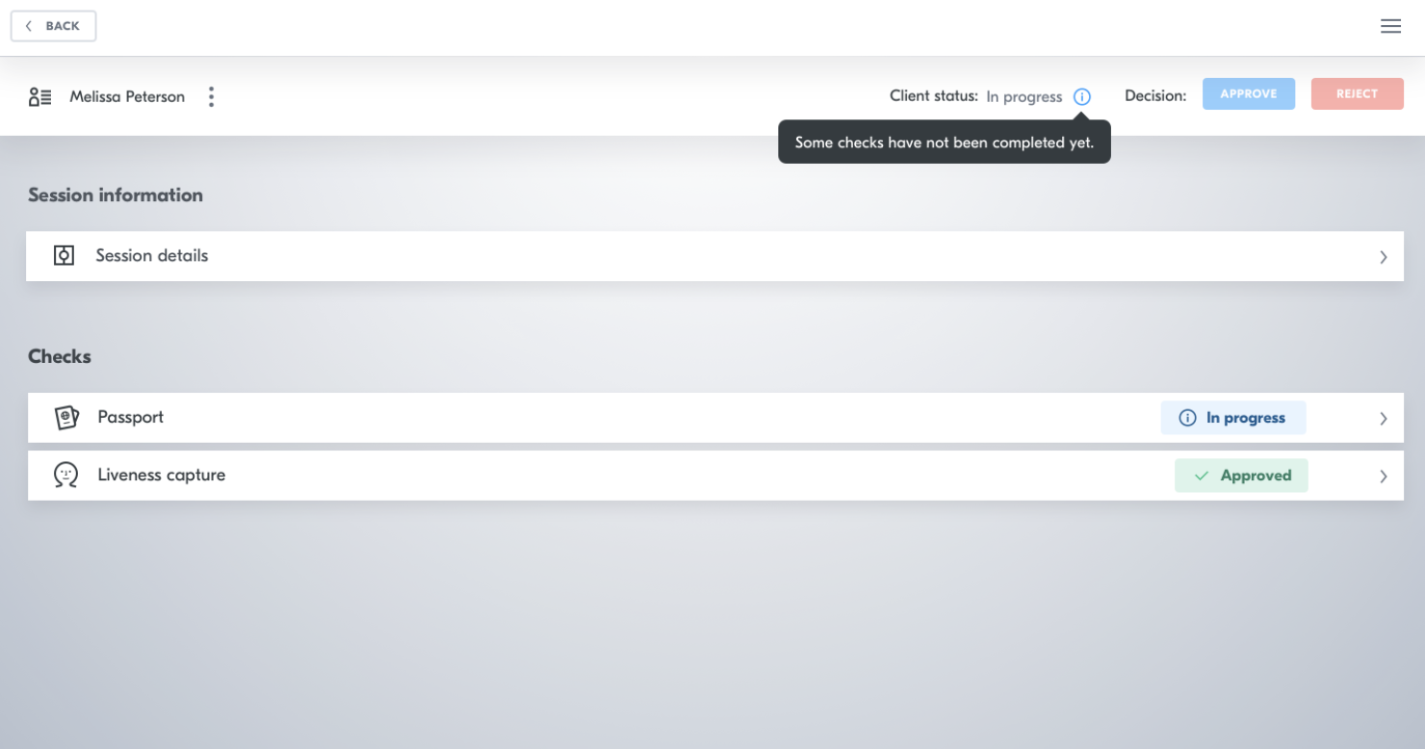The image size is (1425, 749).
Task: Click the Passport document icon
Action: 65,417
